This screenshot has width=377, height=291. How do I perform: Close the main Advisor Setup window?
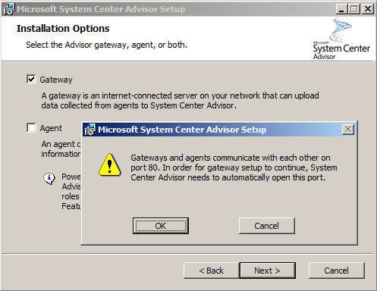[x=368, y=9]
